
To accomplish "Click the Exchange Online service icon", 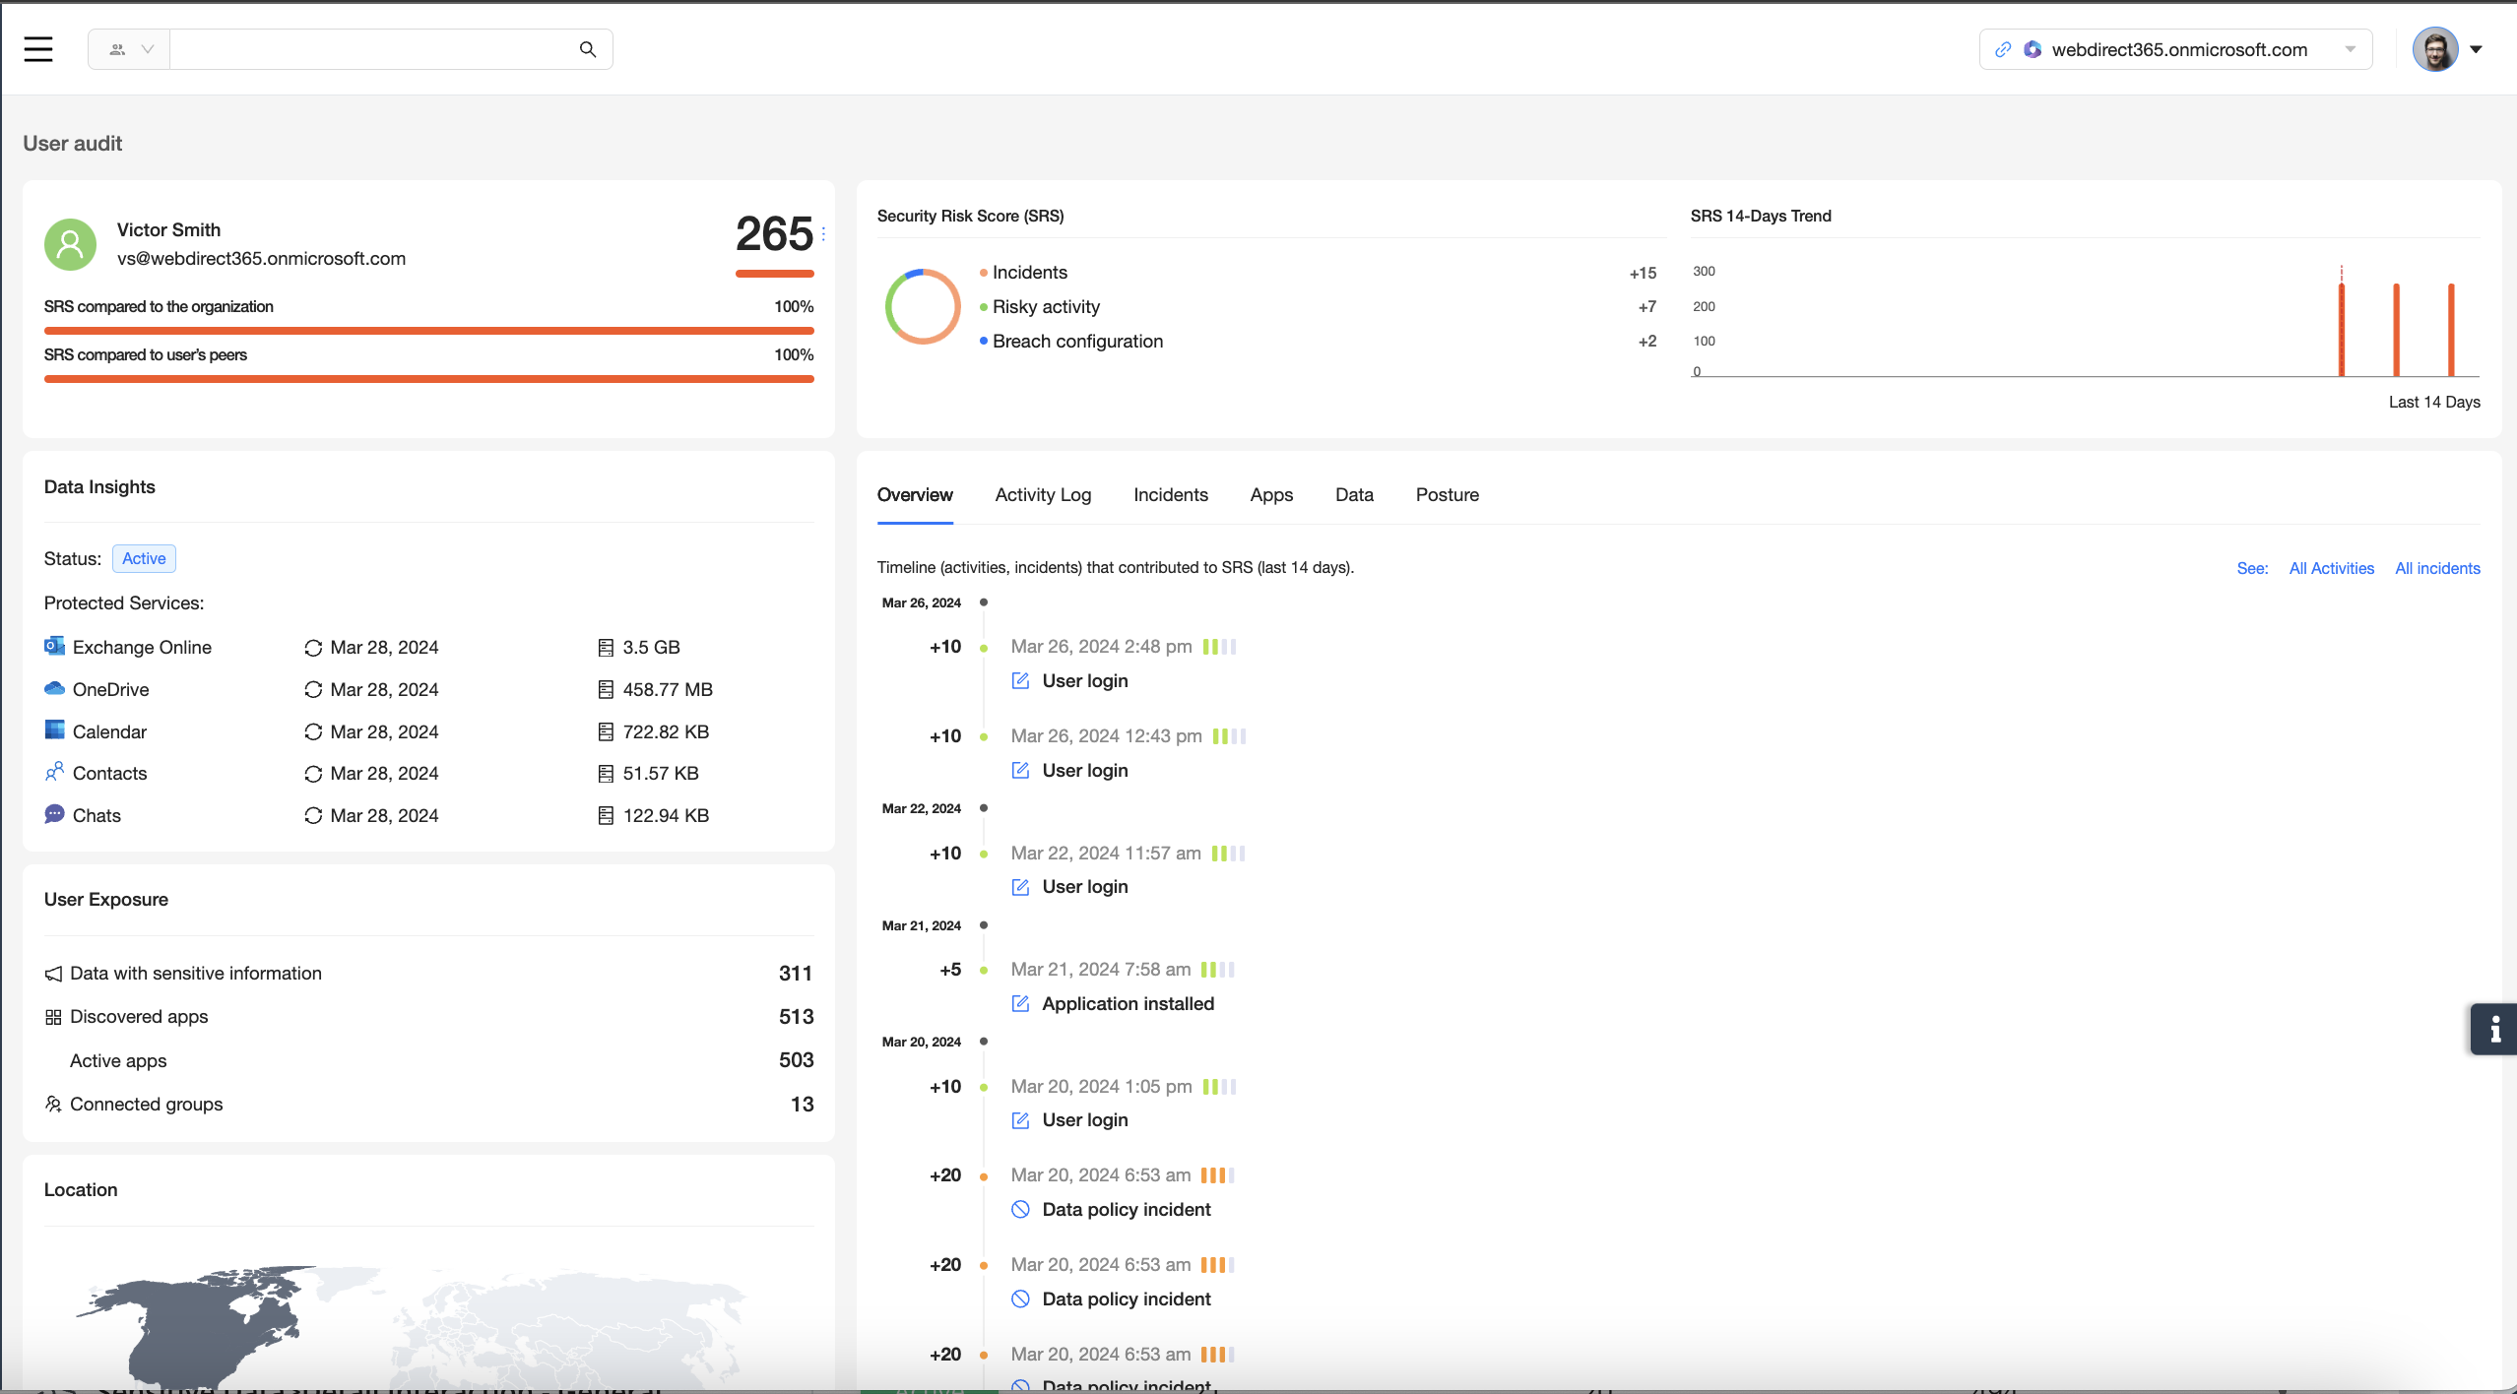I will click(54, 647).
